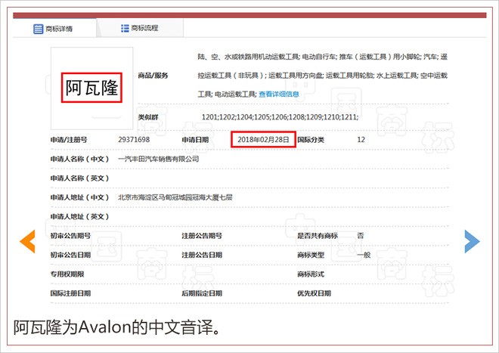Click the applicant address text in 北京市海淀区
This screenshot has width=499, height=353.
tap(175, 197)
